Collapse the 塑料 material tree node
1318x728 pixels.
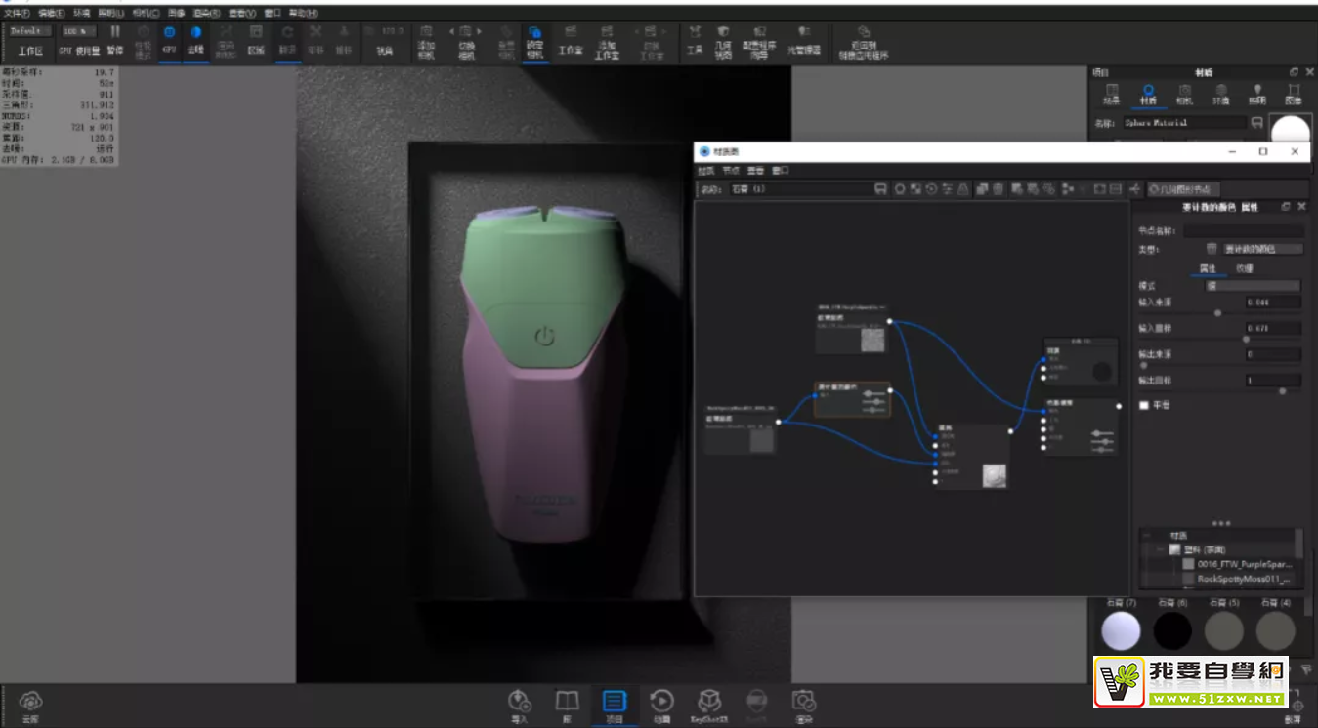(1161, 549)
